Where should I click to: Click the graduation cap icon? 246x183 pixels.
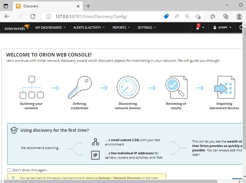pos(14,130)
